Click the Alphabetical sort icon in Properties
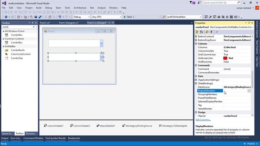Screen dimensions: 260x146 click(201, 32)
